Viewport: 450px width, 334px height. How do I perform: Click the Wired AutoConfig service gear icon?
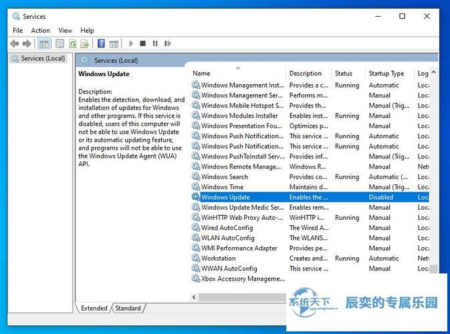click(x=196, y=228)
